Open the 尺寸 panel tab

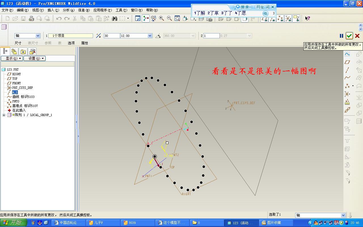[x=18, y=43]
